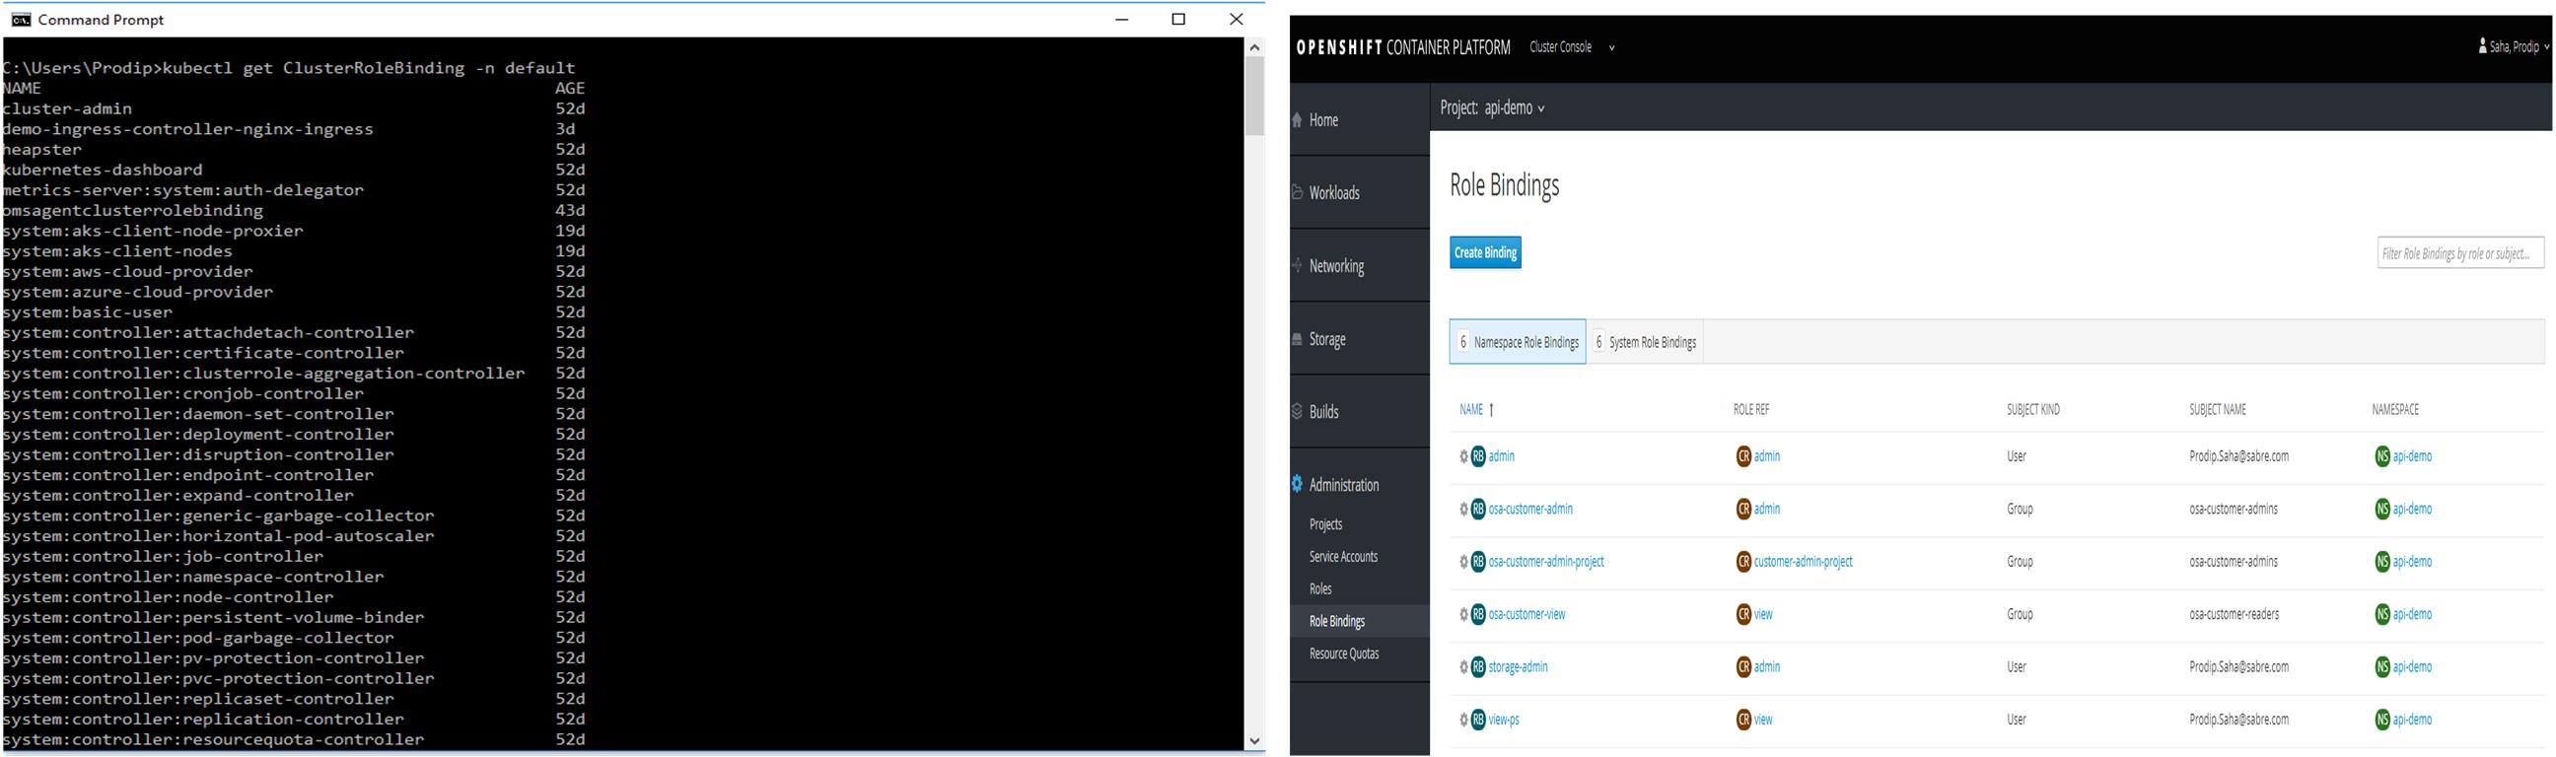Click RB badge of admin binding
Image resolution: width=2556 pixels, height=757 pixels.
(x=1478, y=456)
